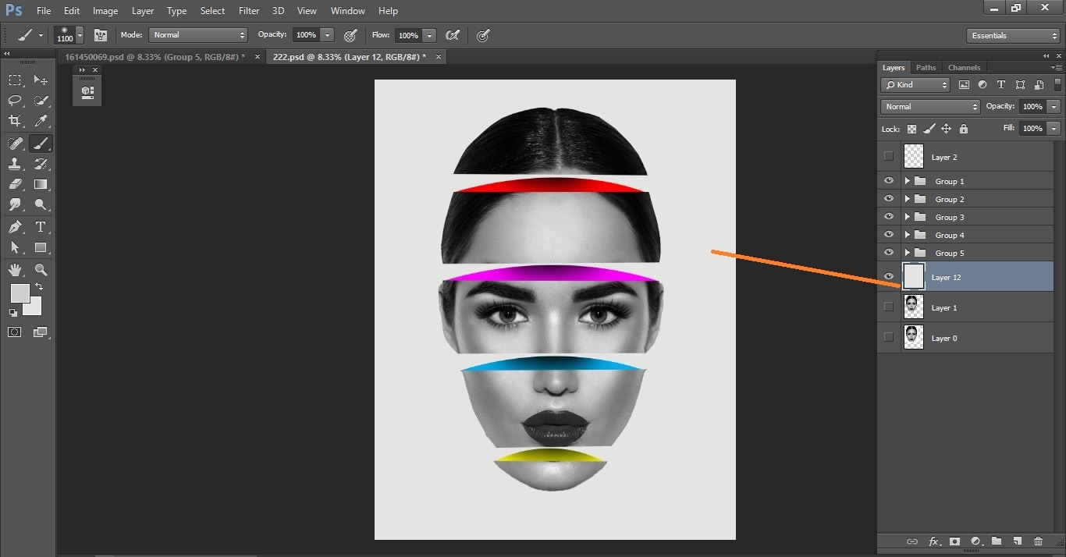
Task: Activate the Clone Stamp tool
Action: click(x=14, y=164)
